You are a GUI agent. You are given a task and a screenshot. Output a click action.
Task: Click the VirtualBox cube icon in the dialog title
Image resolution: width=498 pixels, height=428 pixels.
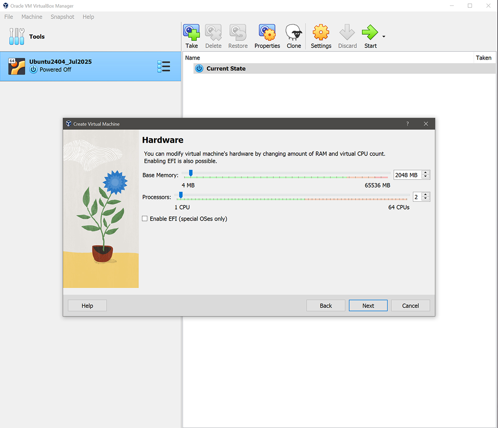point(68,124)
